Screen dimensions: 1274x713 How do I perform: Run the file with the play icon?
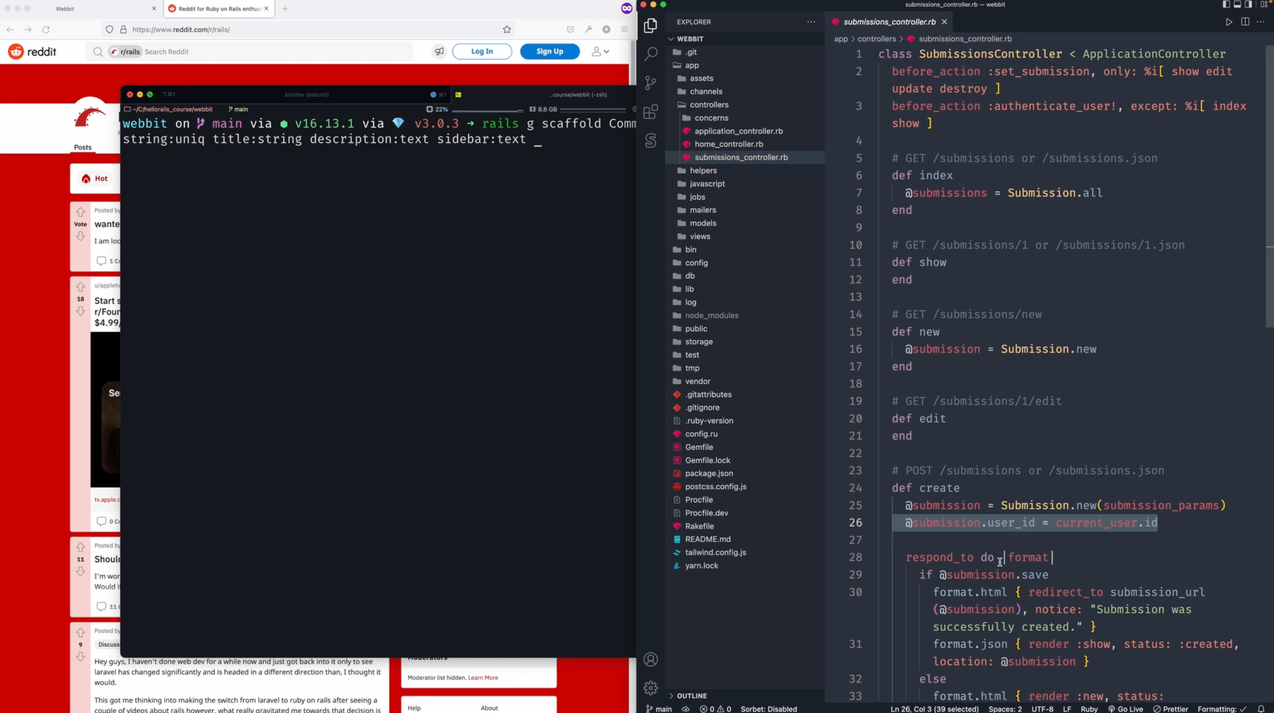pos(1228,22)
